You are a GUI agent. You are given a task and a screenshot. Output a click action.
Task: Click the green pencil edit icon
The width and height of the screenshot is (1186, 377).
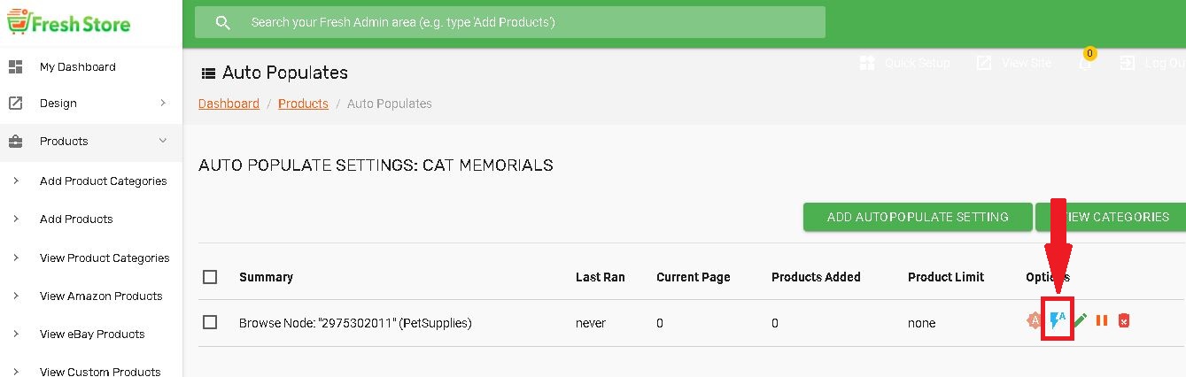tap(1081, 321)
